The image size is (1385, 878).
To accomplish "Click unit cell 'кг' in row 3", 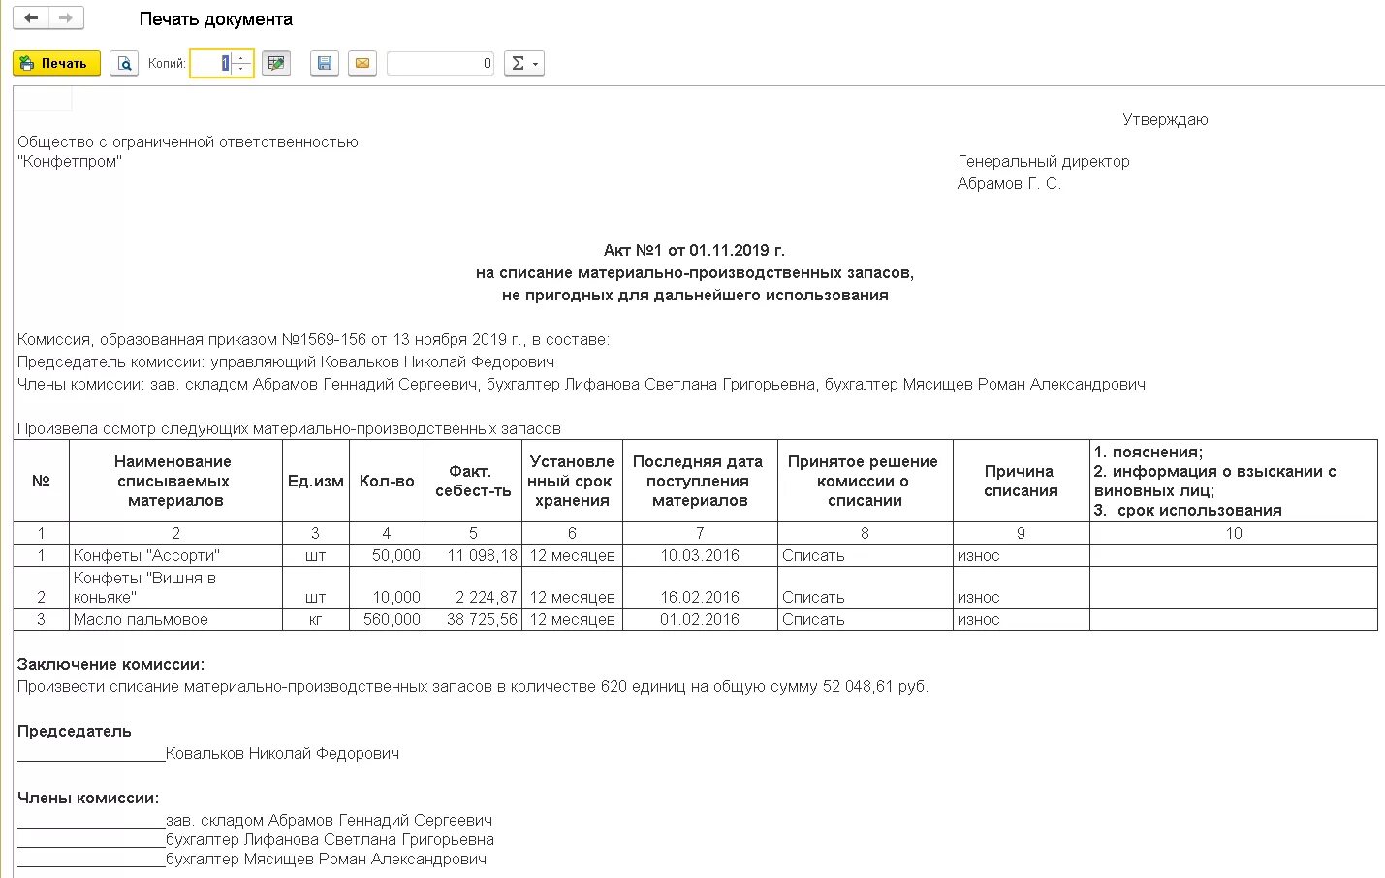I will click(315, 619).
